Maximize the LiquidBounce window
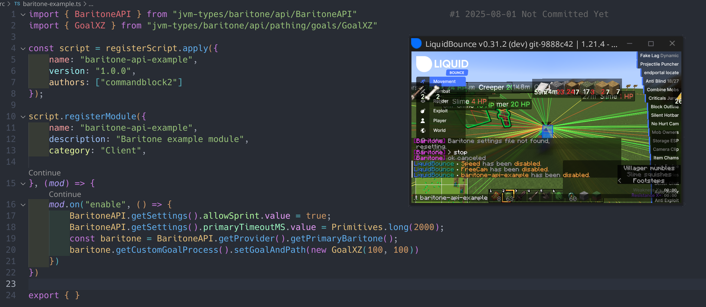This screenshot has height=307, width=706. 651,44
